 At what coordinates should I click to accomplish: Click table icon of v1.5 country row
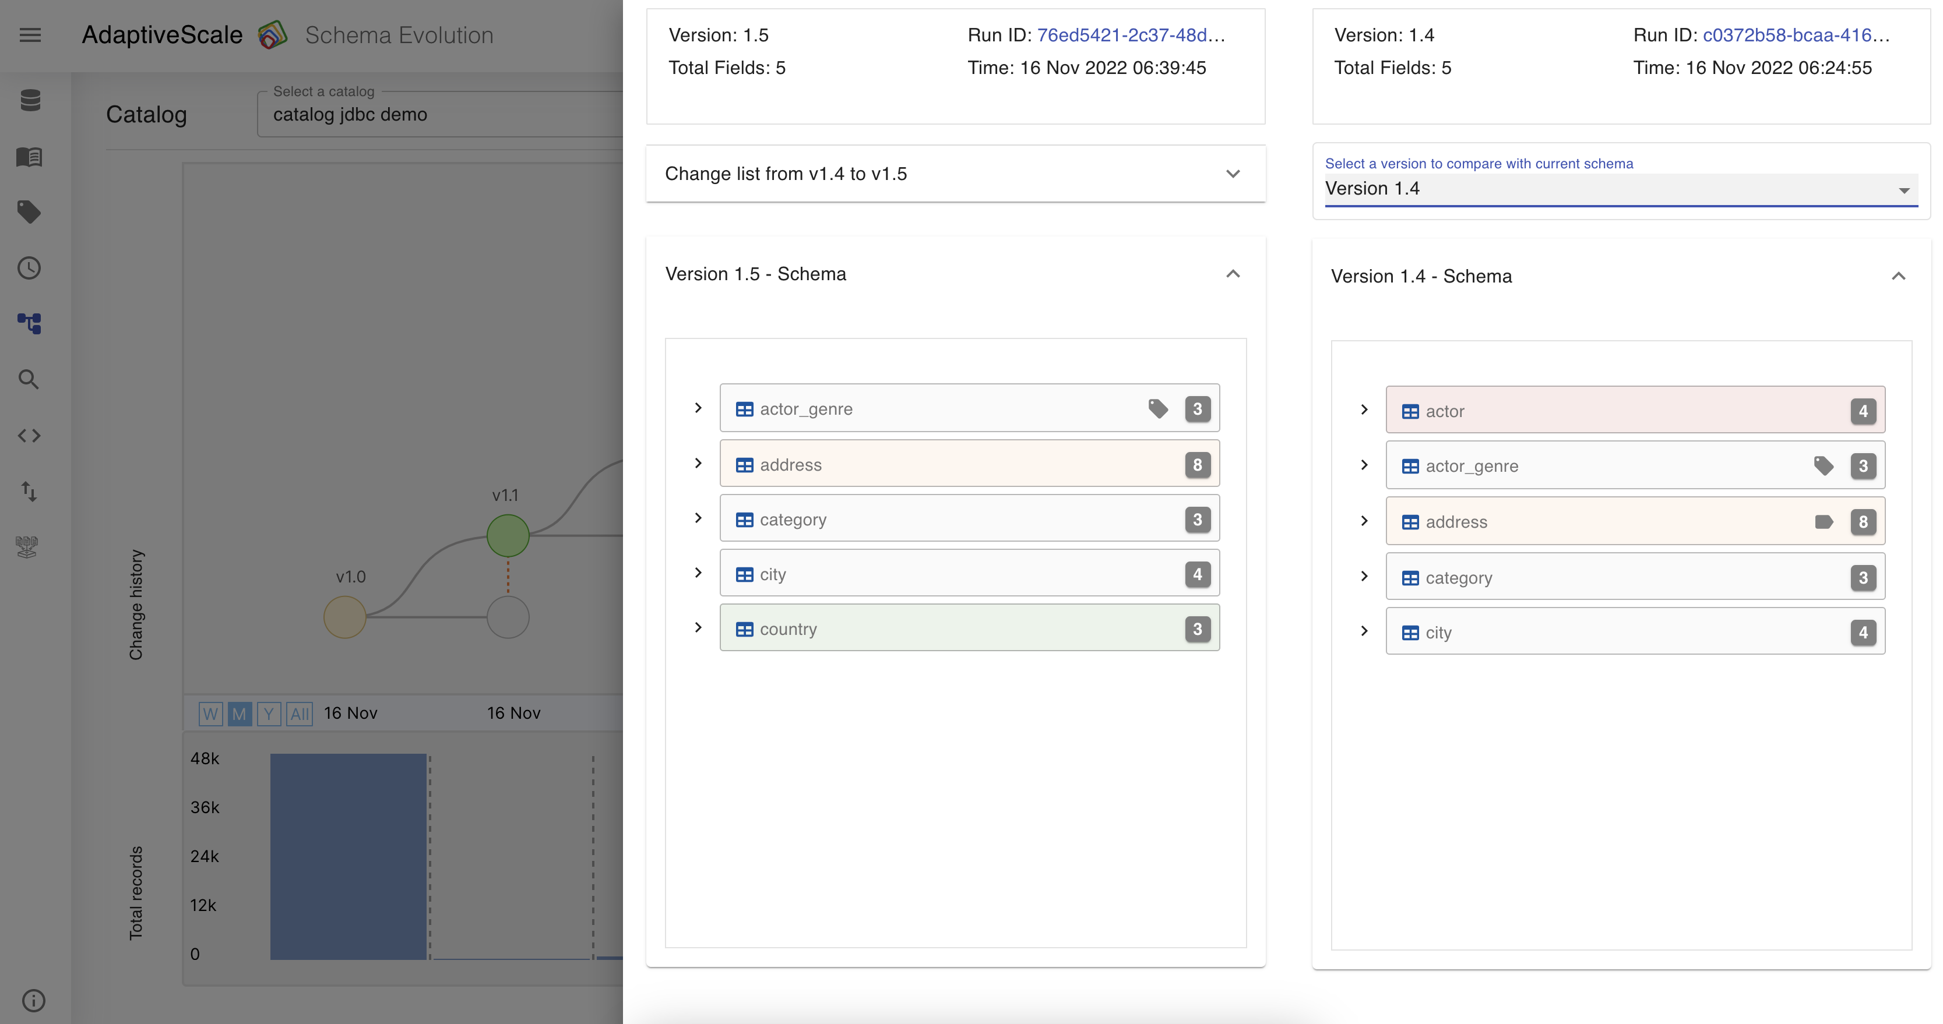pos(744,629)
